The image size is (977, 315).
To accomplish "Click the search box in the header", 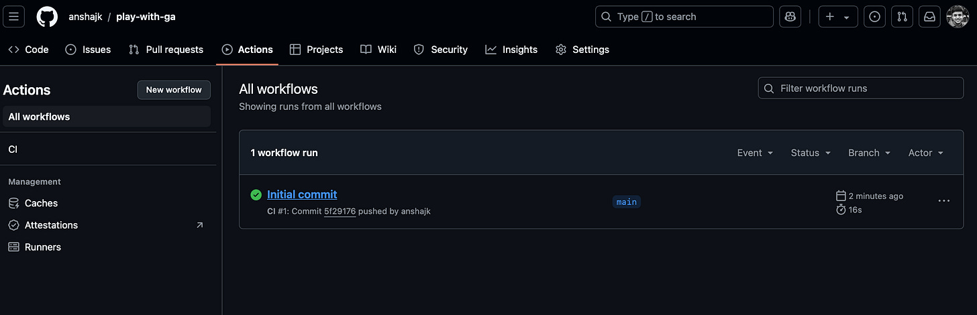I will [x=684, y=17].
